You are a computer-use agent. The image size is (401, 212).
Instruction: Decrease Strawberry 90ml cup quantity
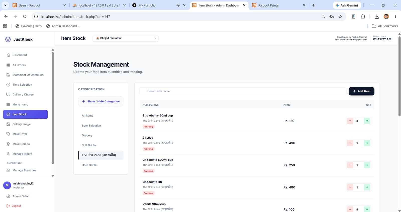[350, 121]
